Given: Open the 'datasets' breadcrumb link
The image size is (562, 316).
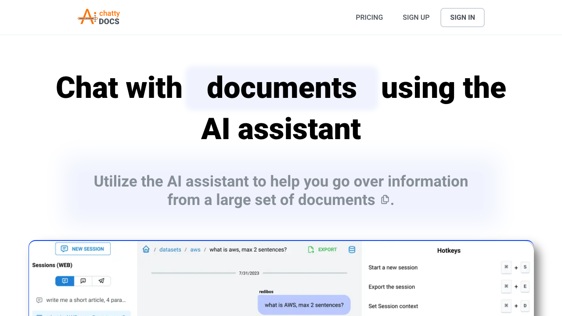Looking at the screenshot, I should [x=170, y=249].
